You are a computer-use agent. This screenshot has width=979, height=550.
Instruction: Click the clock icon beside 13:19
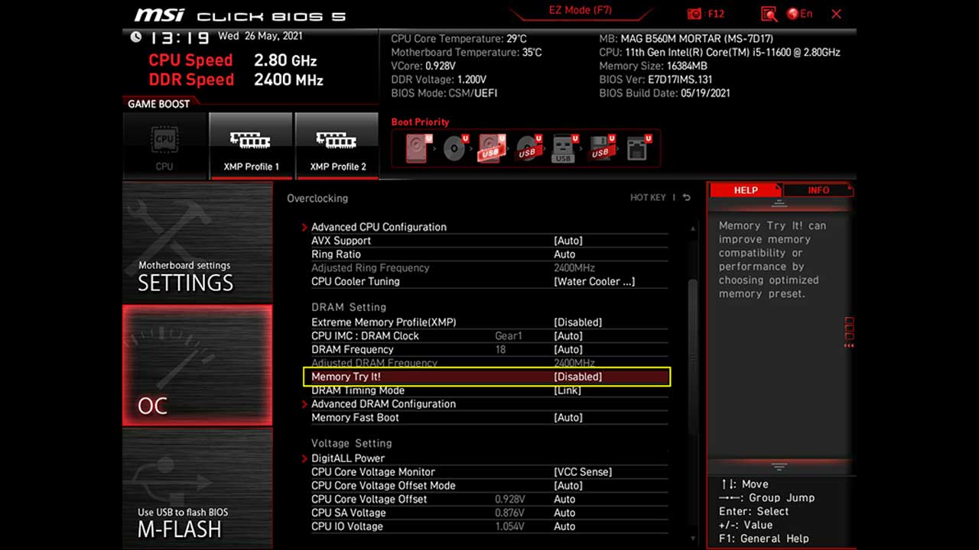(x=136, y=37)
